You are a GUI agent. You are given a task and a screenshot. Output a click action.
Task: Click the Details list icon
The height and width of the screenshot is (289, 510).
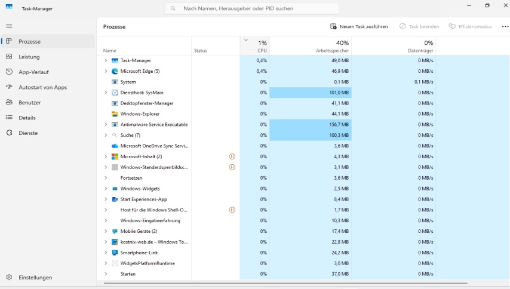click(9, 118)
